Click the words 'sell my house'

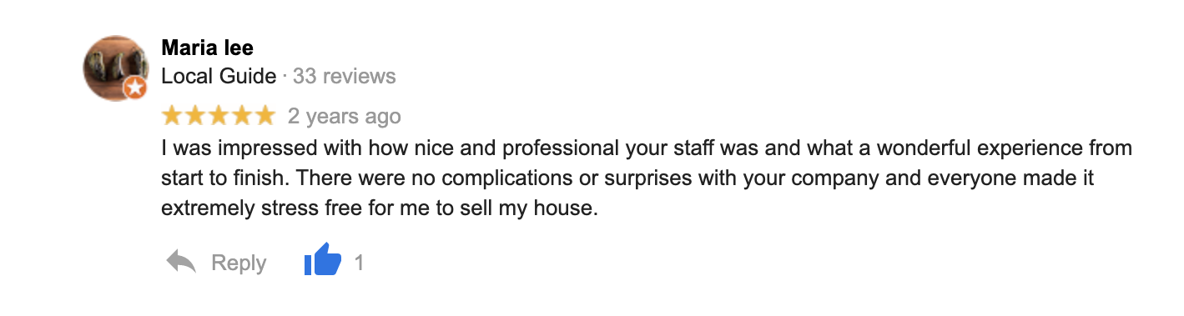pos(547,208)
